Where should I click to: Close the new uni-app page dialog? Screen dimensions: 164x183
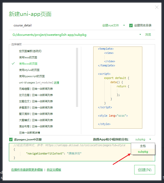[157, 7]
